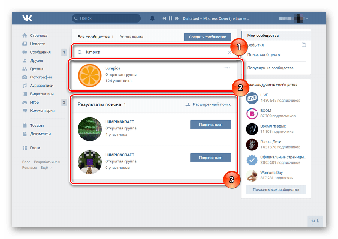Image resolution: width=338 pixels, height=239 pixels.
Task: Open the Lumpics orange avatar thumbnail
Action: click(x=89, y=75)
